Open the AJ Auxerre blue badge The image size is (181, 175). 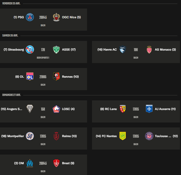149,109
